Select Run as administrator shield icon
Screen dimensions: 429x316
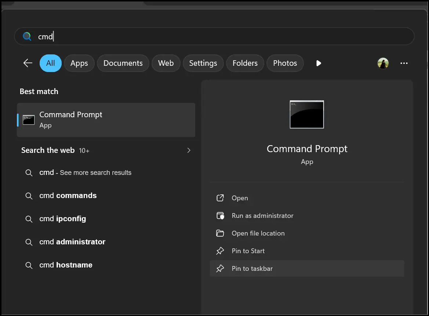click(x=220, y=215)
